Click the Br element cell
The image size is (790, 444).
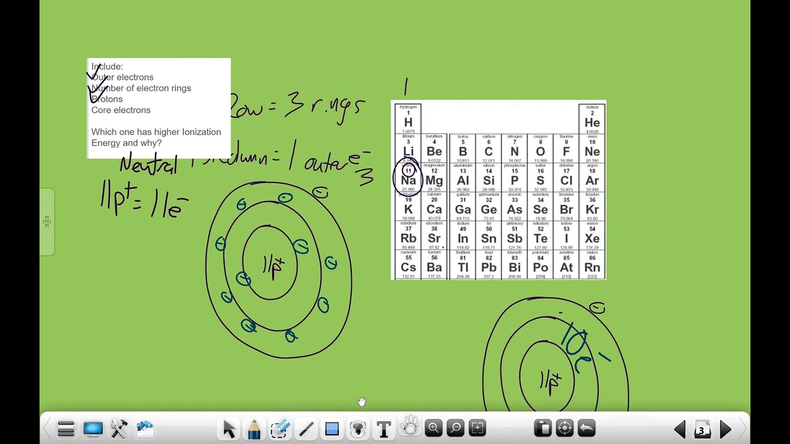tap(566, 207)
